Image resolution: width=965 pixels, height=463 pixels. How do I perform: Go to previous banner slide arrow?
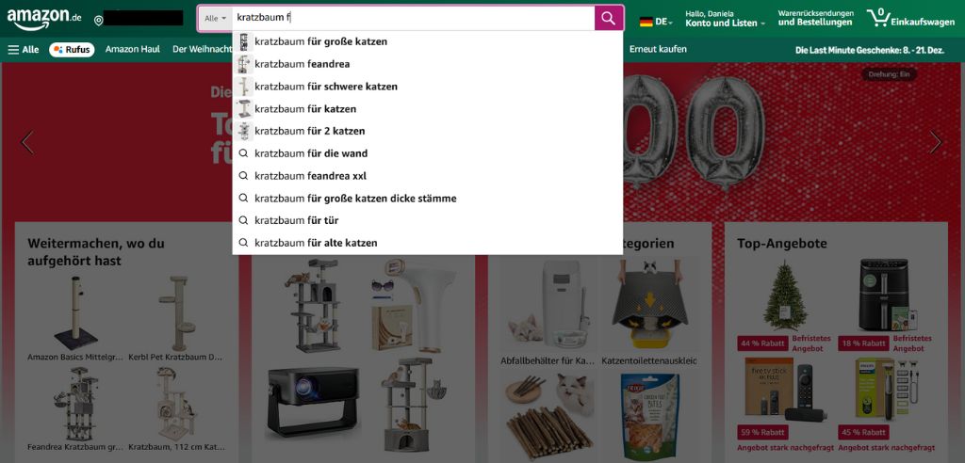click(x=27, y=142)
